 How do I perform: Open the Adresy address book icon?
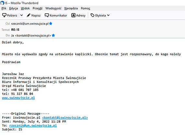pos(73,15)
